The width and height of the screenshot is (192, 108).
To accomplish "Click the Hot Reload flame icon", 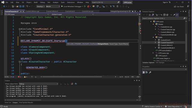I will 88,6.
